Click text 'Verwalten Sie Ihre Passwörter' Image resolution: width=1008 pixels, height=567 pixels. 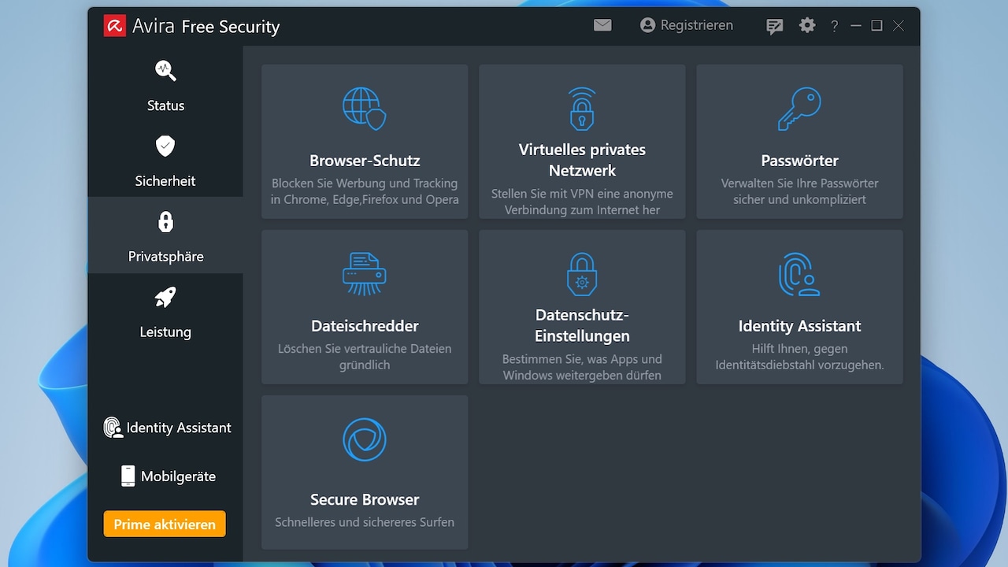click(799, 183)
